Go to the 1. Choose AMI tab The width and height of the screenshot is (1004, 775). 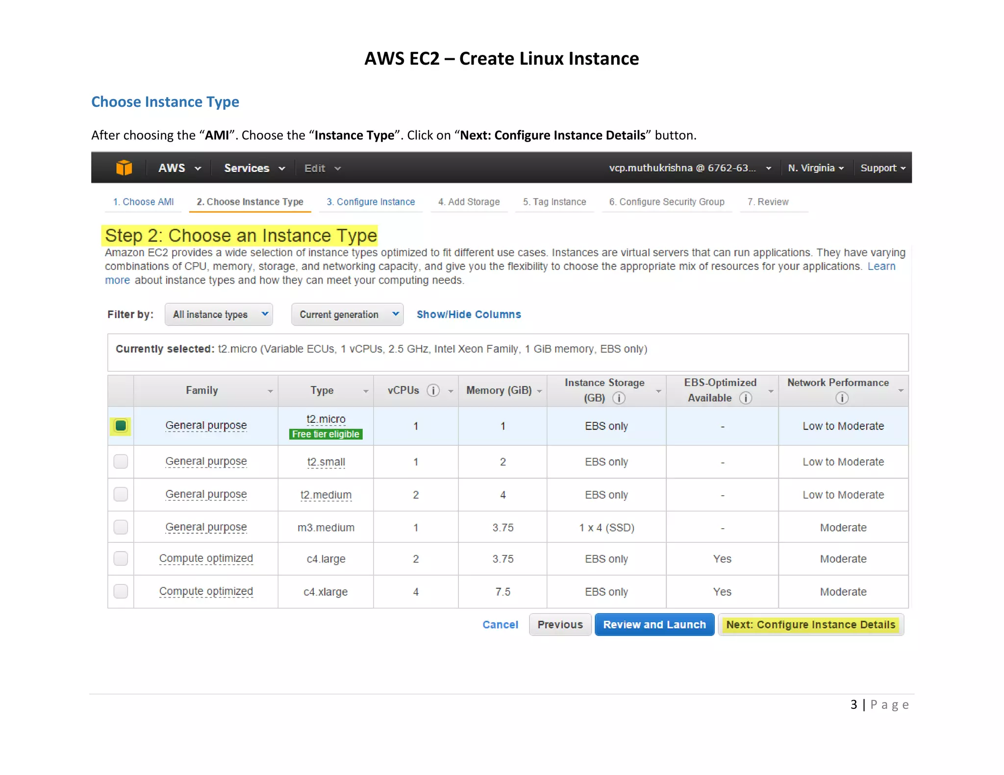143,202
